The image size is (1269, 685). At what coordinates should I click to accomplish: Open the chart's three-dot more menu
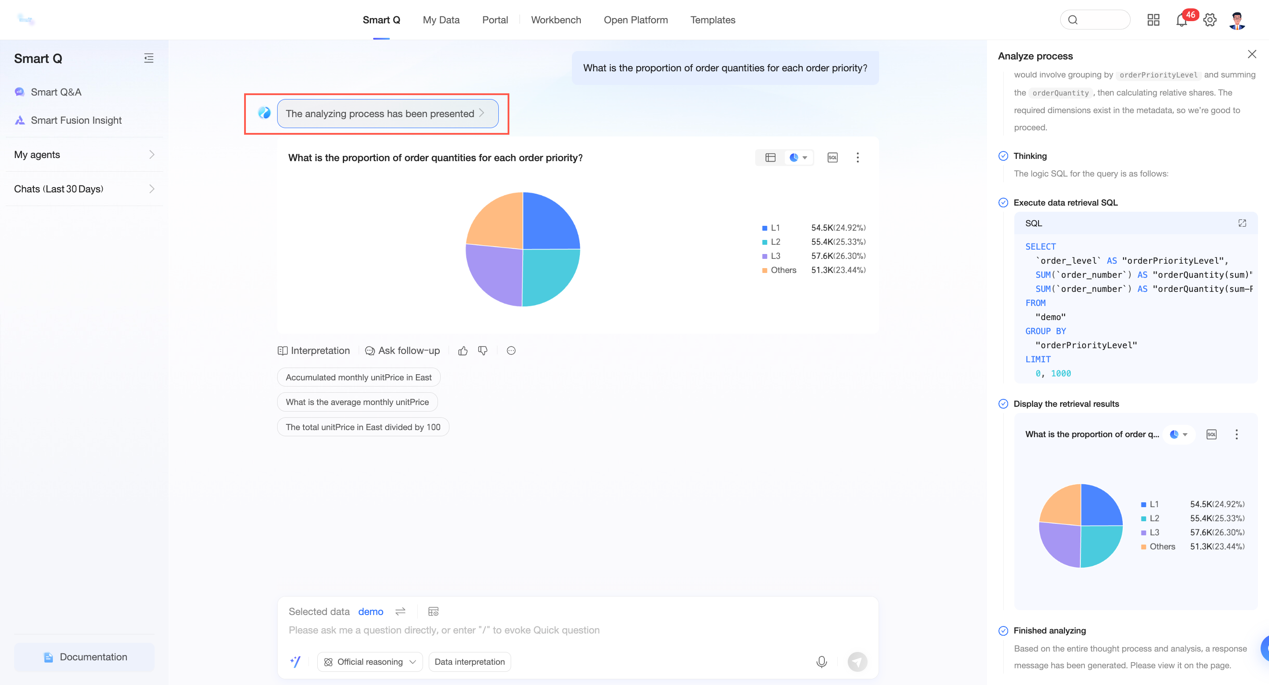tap(857, 158)
